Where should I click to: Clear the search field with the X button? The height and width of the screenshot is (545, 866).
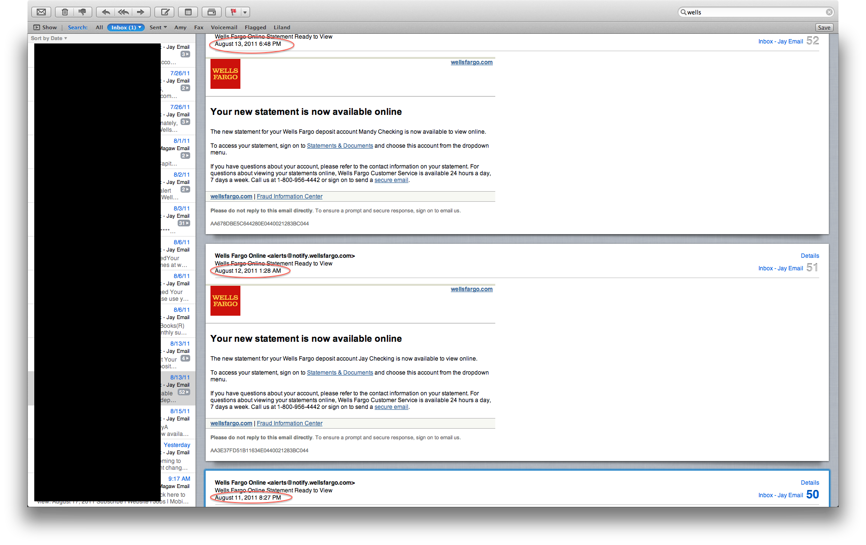(829, 12)
